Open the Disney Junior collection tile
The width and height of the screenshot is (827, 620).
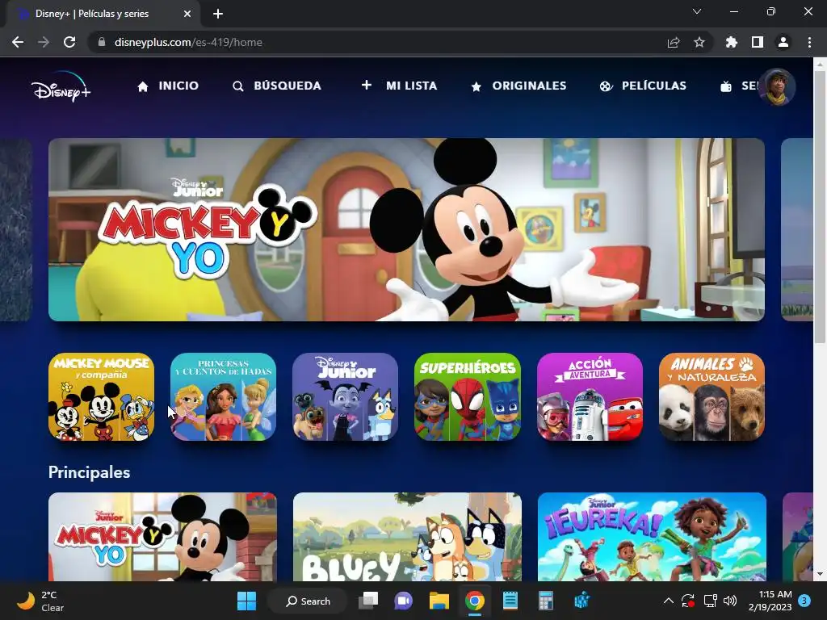345,396
